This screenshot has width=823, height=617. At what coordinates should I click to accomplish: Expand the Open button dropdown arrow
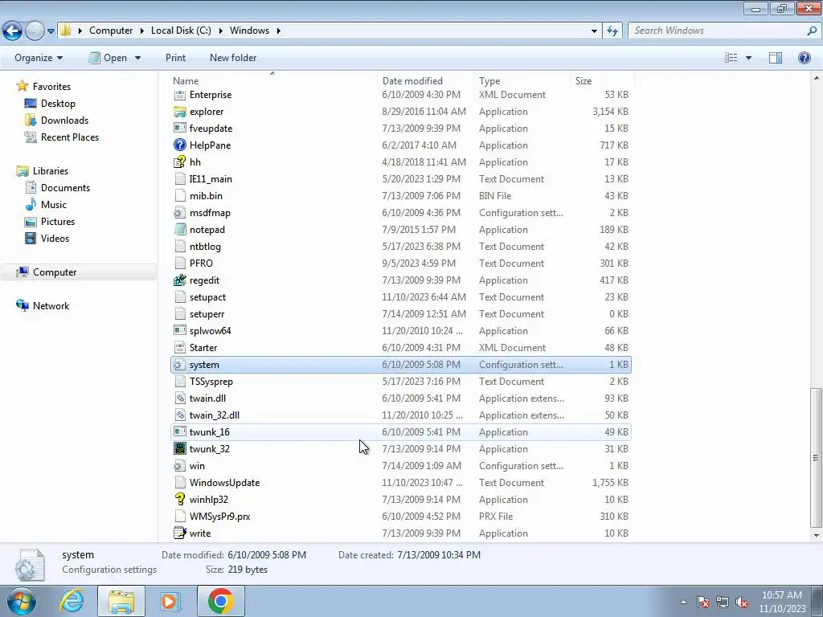pyautogui.click(x=137, y=58)
